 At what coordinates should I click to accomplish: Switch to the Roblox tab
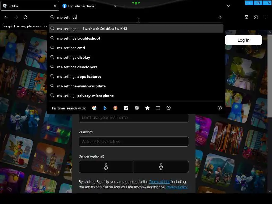[x=30, y=6]
